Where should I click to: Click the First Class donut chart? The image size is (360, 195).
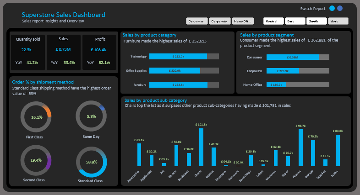36,117
